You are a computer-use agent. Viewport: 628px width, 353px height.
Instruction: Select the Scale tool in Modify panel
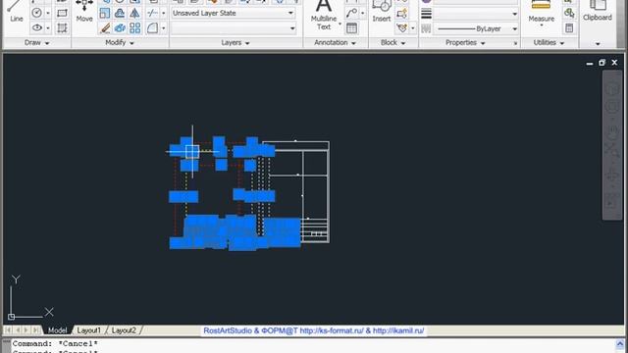point(105,13)
